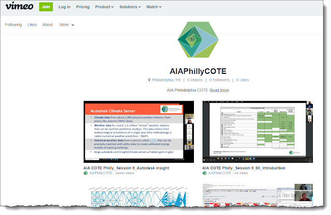Viewport: 331px width, 215px height.
Task: Click the avatar icon under the Introduction video
Action: [x=205, y=173]
